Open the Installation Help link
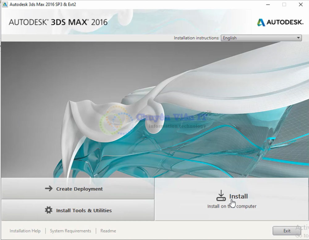 pyautogui.click(x=25, y=231)
